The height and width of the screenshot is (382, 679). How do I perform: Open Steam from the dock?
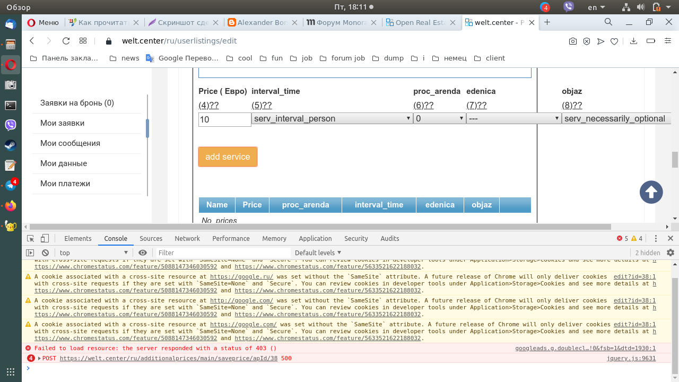point(11,145)
